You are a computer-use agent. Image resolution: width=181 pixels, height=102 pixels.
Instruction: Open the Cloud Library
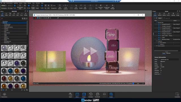pyautogui.click(x=4, y=95)
